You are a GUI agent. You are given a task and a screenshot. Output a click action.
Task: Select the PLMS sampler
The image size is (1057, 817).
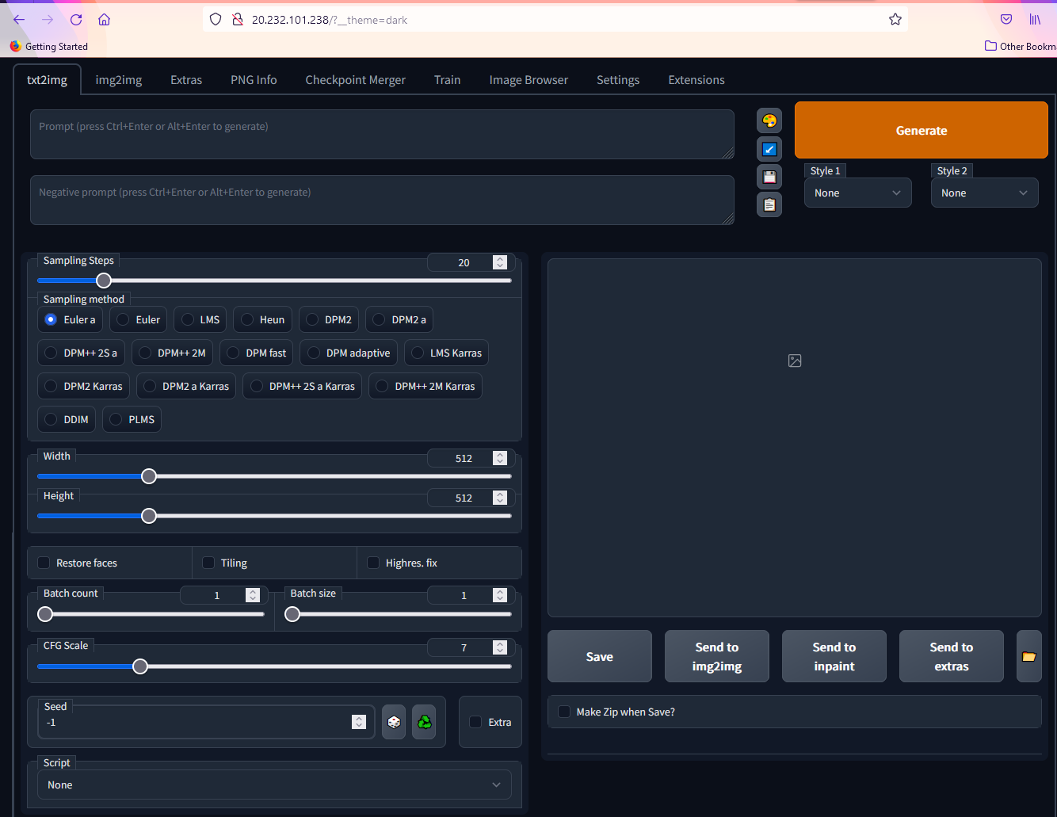[x=132, y=419]
